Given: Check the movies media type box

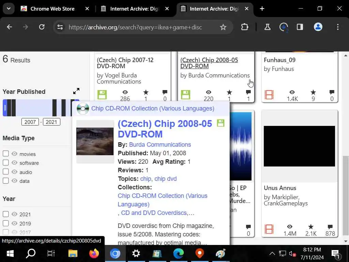Looking at the screenshot, I should [6, 154].
